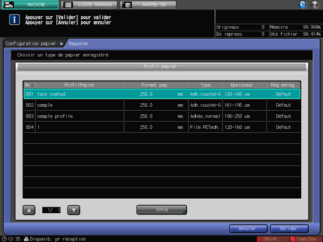Click the Format pap. column header

(x=156, y=85)
